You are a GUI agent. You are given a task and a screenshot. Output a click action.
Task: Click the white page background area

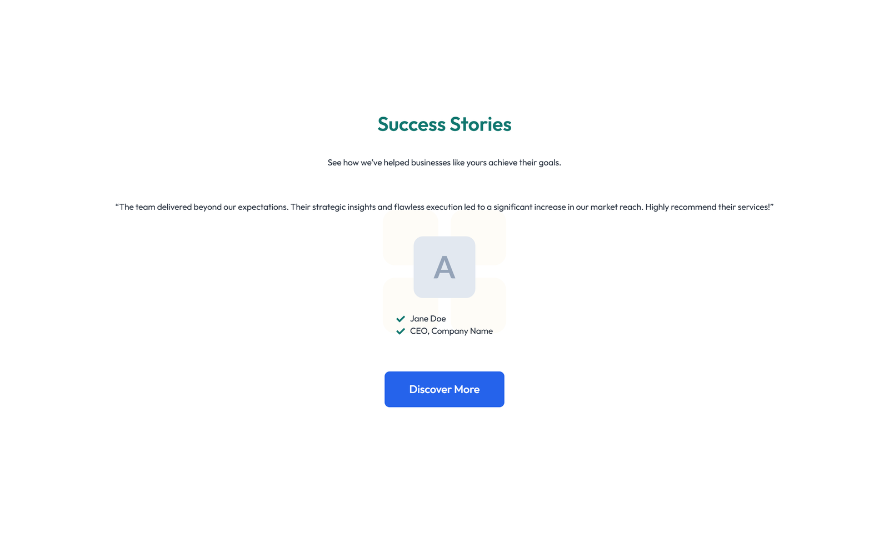[x=167, y=472]
